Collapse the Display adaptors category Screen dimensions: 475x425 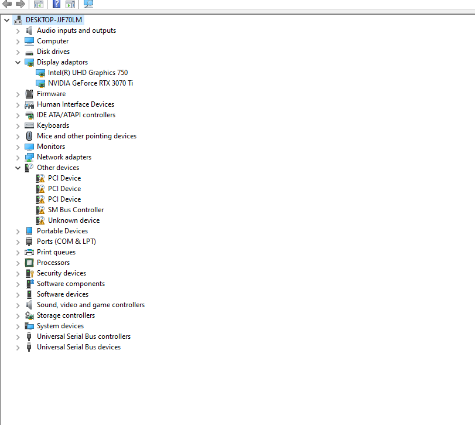click(x=18, y=63)
